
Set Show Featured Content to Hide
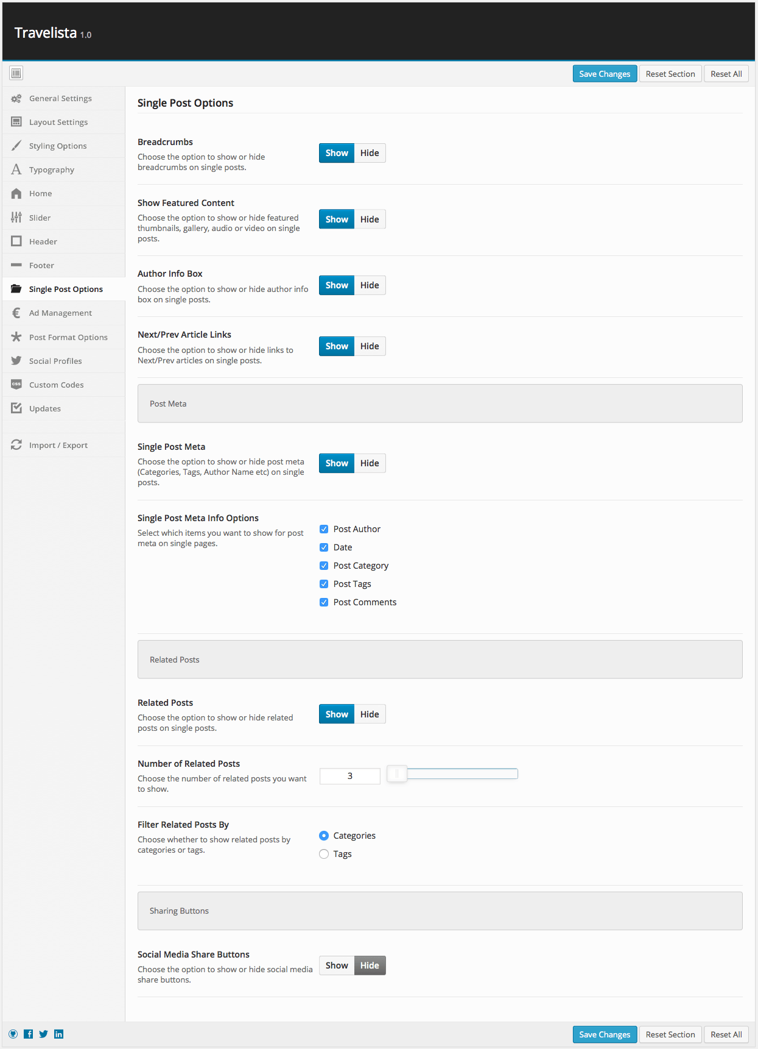click(370, 219)
